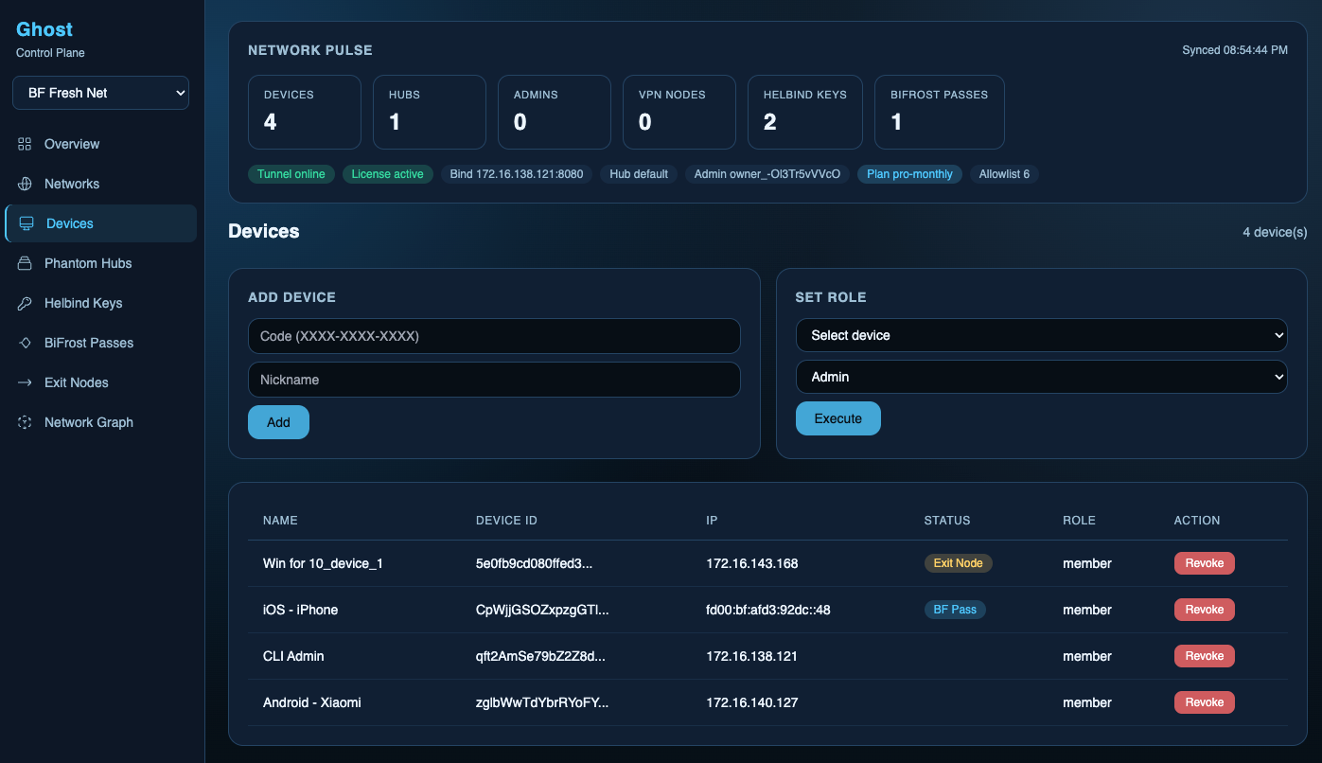Click the Exit Nodes arrow icon
Screen dimensions: 1322x763
pos(25,382)
